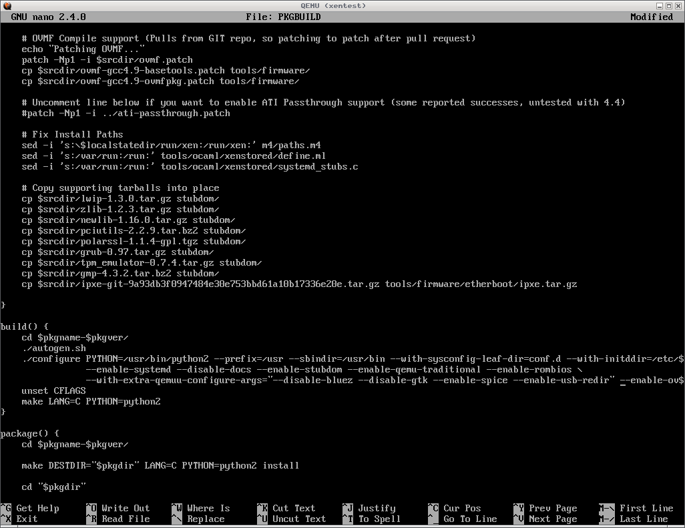Click the commented ati-passthrough patch line
Image resolution: width=685 pixels, height=528 pixels.
coord(126,113)
